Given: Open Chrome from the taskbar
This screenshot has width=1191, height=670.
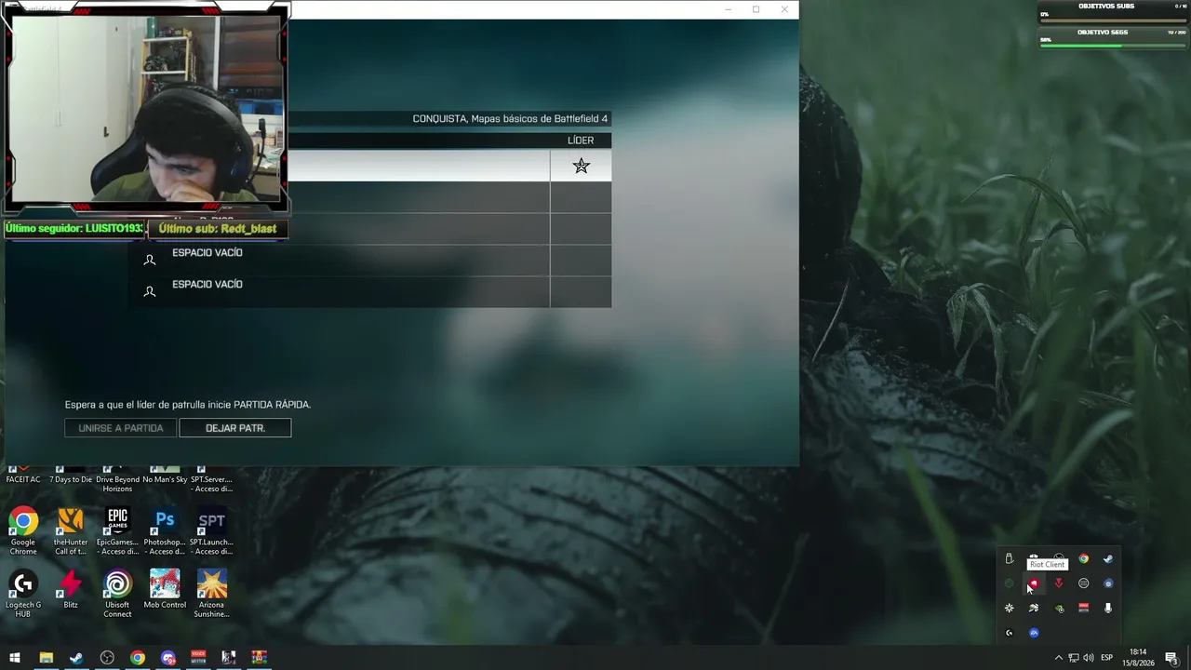Looking at the screenshot, I should 138,658.
